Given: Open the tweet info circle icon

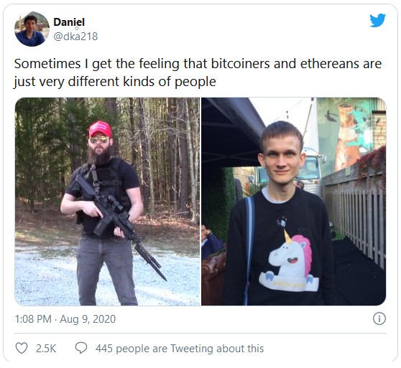Looking at the screenshot, I should point(379,319).
